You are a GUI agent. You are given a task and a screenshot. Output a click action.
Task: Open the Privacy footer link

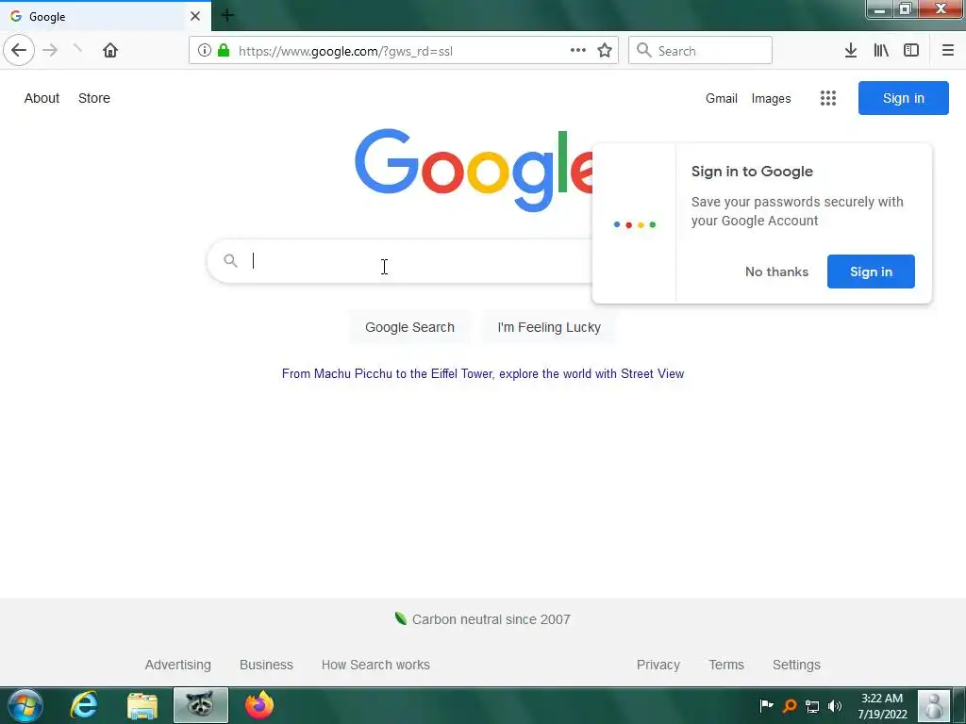pyautogui.click(x=658, y=665)
